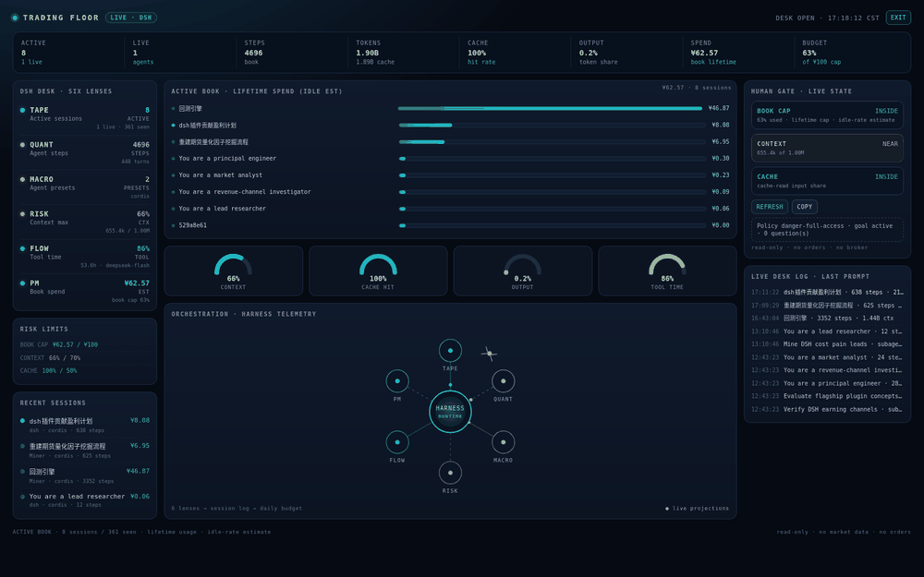
Task: Select the RISK node in orchestration graph
Action: click(x=450, y=473)
